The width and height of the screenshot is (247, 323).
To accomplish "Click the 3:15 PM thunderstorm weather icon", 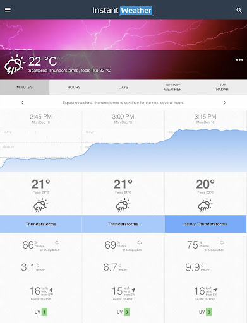I will coord(205,205).
